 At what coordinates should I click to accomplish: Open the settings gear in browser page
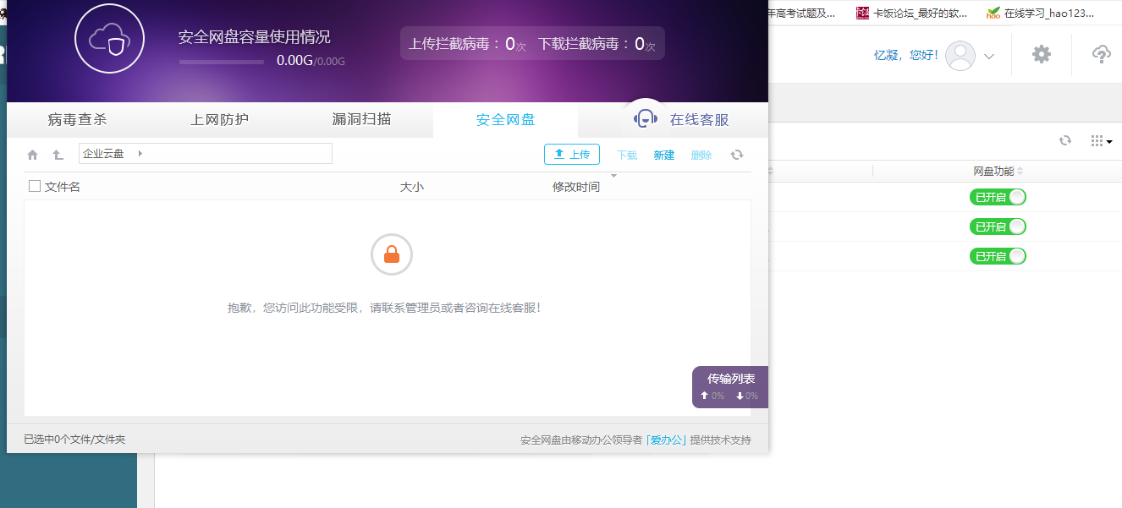pos(1042,54)
